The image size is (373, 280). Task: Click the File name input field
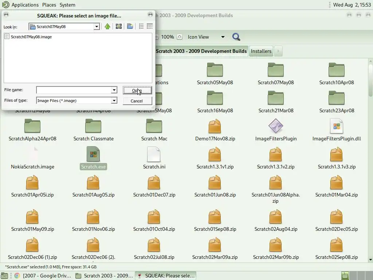[74, 90]
